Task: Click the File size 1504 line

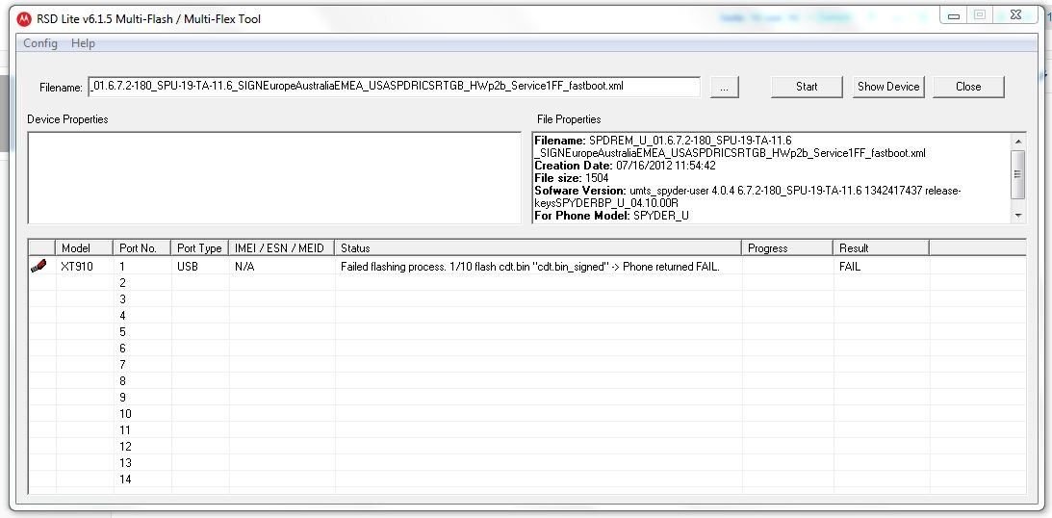Action: click(x=571, y=178)
